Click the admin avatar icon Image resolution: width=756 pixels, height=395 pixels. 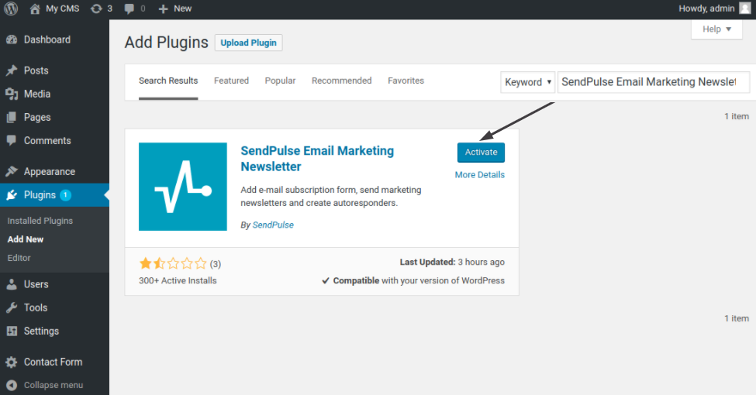(x=744, y=9)
